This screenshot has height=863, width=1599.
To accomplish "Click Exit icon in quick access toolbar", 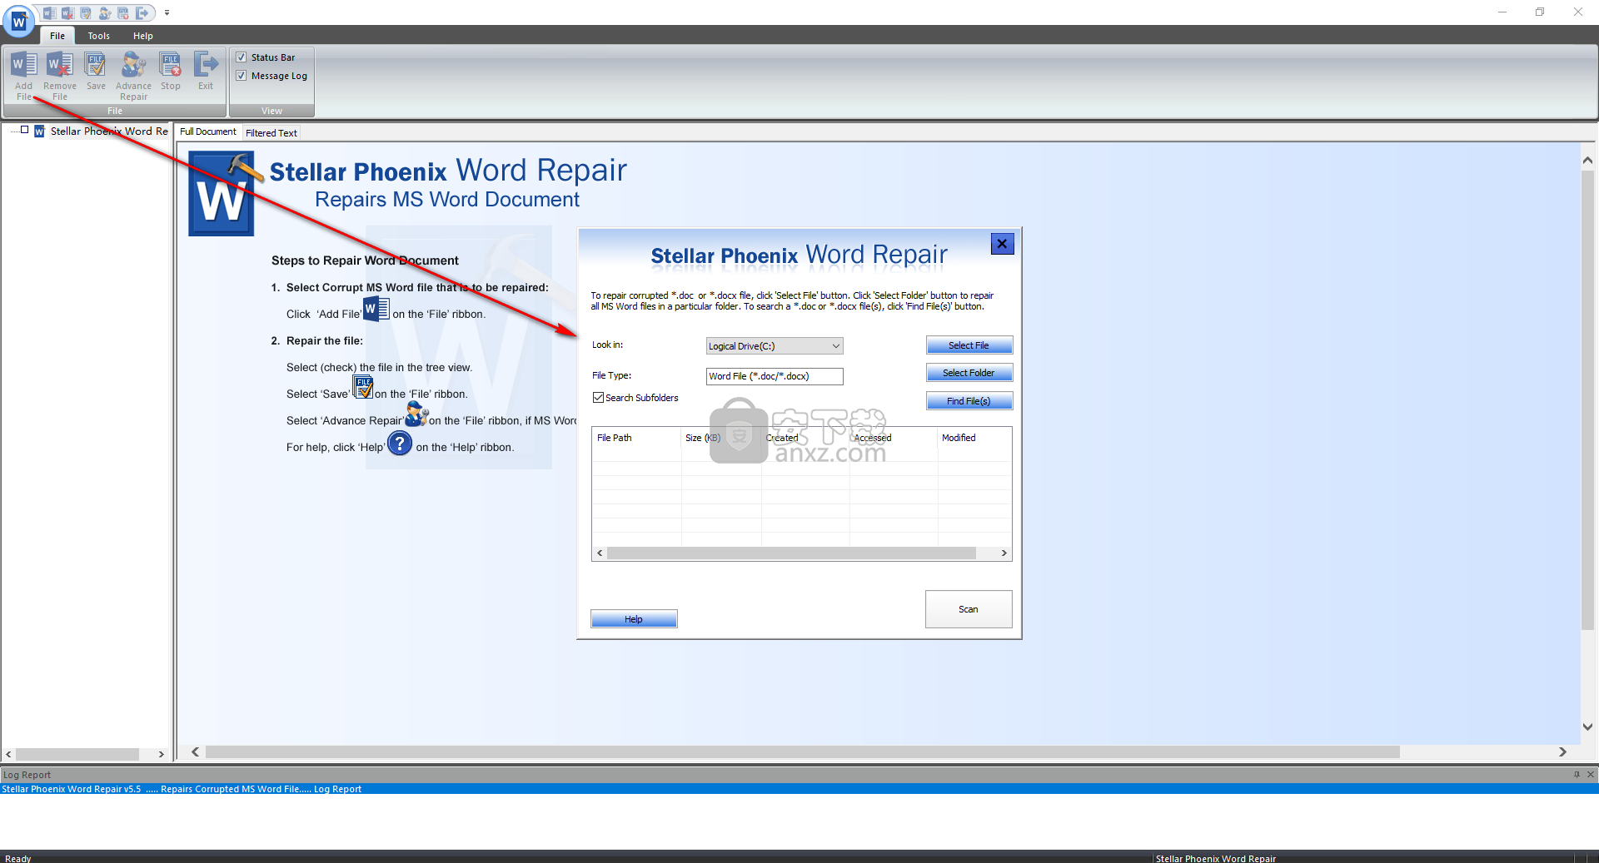I will [x=142, y=13].
